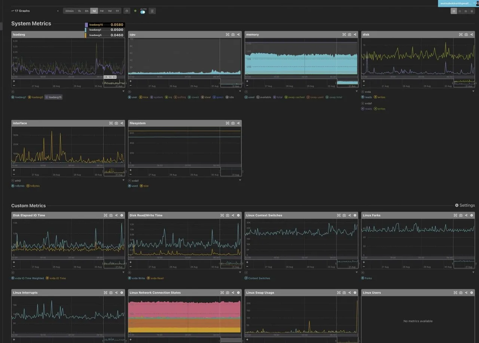Collapse the filesystem graph legend arrow
479x343 pixels.
pyautogui.click(x=240, y=180)
